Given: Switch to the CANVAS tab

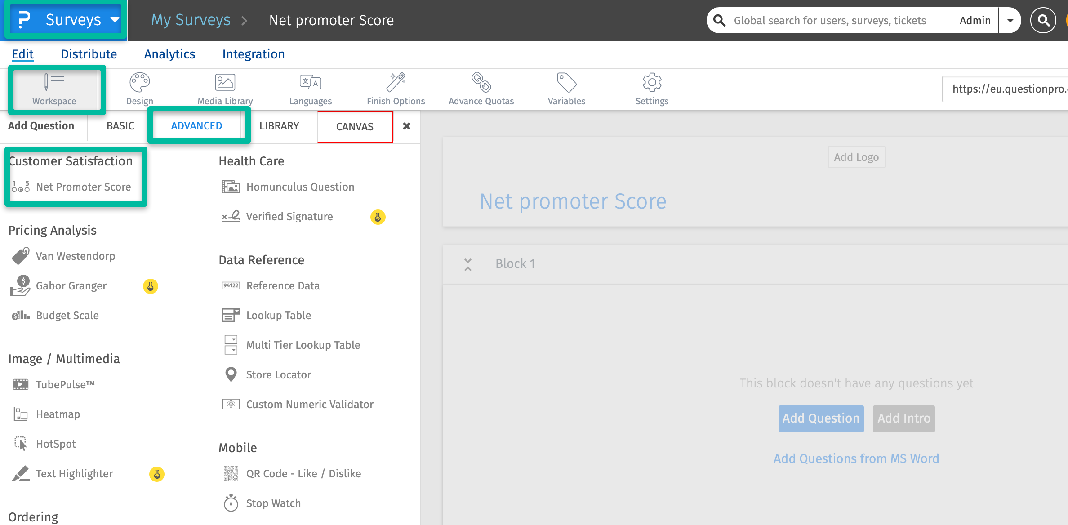Looking at the screenshot, I should pyautogui.click(x=354, y=126).
